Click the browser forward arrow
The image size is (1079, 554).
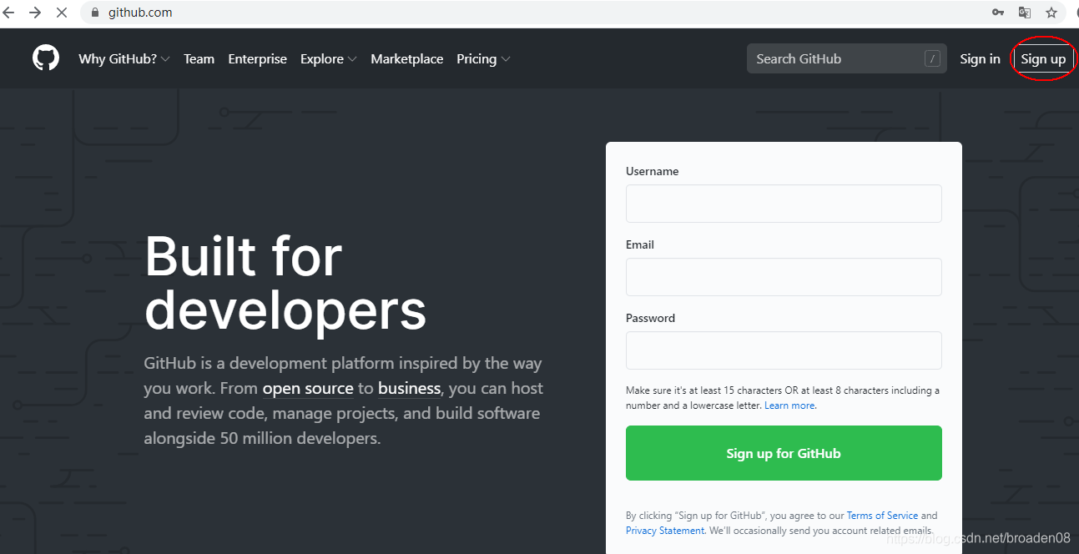click(x=35, y=13)
